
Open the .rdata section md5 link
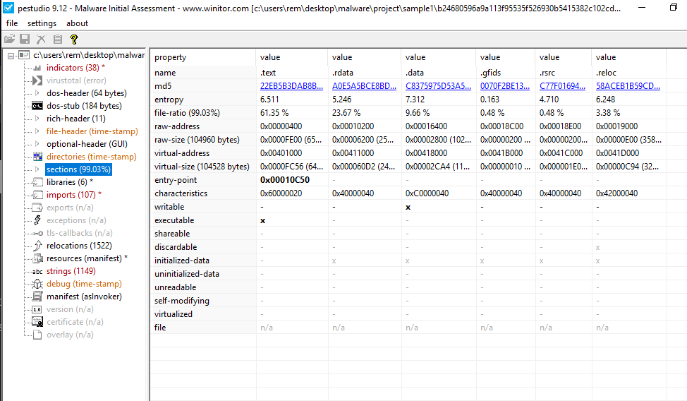tap(364, 86)
